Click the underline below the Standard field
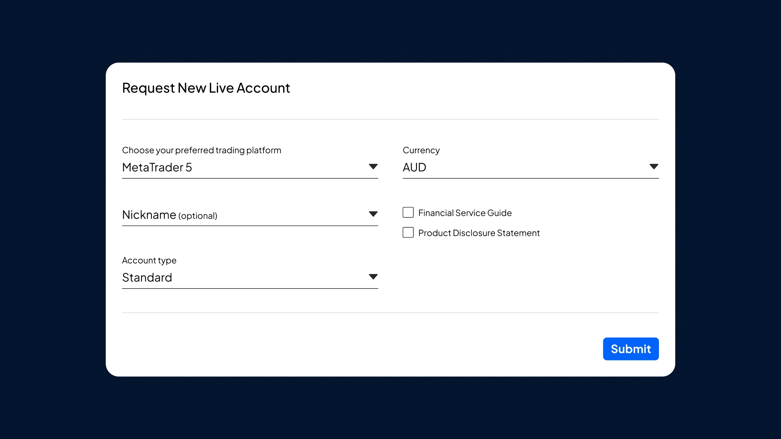 pos(250,289)
